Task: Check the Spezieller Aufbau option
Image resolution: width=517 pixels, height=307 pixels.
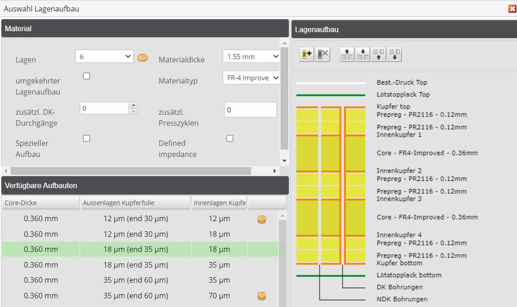Action: 86,138
